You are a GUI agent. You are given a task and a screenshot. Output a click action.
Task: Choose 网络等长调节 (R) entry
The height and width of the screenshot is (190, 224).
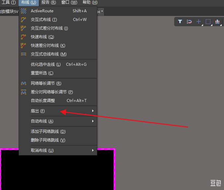[x=58, y=83]
